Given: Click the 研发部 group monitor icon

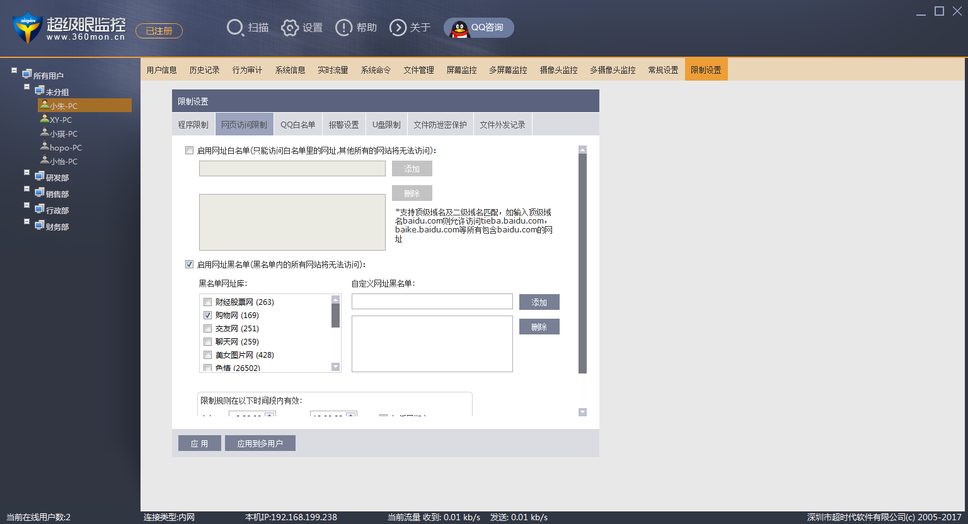Looking at the screenshot, I should pos(39,176).
